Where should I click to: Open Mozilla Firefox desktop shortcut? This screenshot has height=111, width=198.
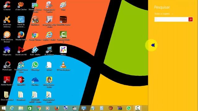point(21,36)
